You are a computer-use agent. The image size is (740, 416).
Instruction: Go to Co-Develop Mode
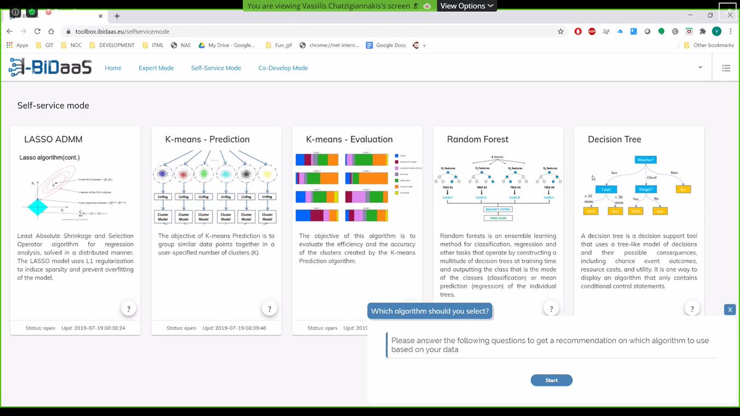coord(283,68)
